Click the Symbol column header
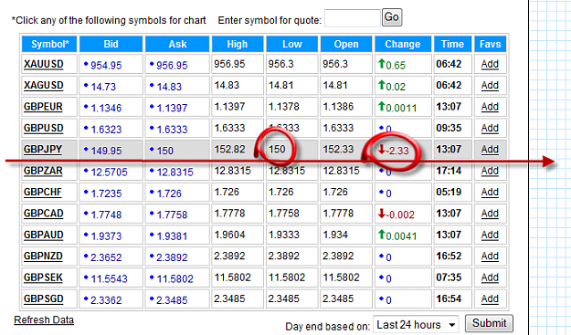Screen dimensions: 571x335 click(49, 44)
